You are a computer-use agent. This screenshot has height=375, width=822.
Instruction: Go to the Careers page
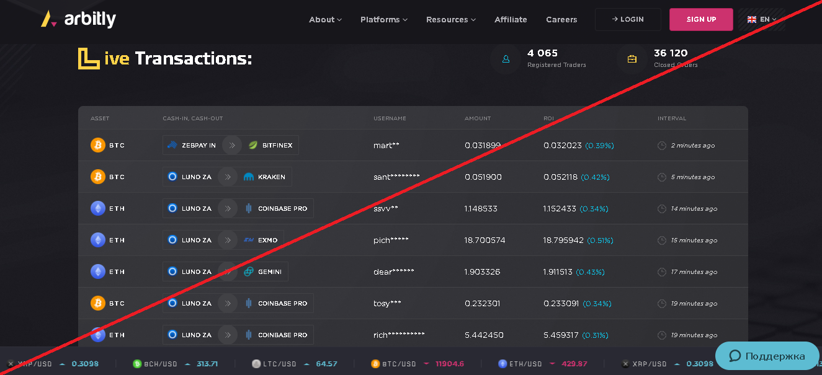point(561,20)
